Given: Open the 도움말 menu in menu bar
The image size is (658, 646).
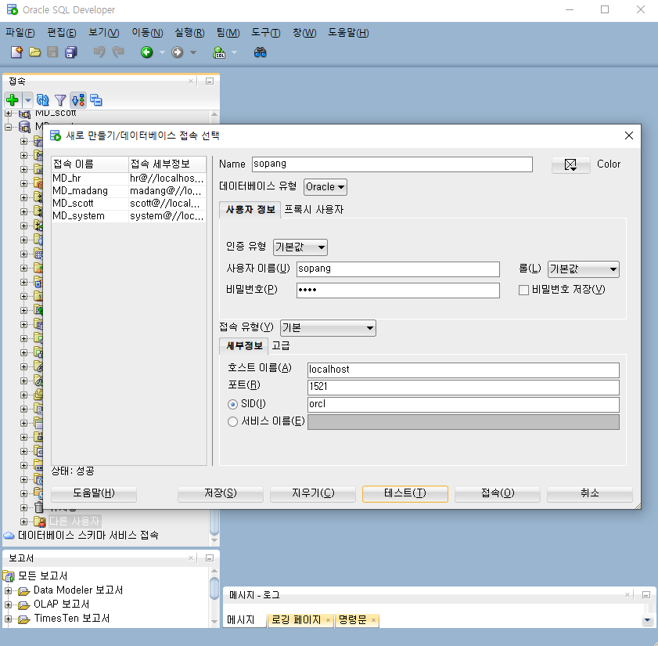Looking at the screenshot, I should (x=348, y=33).
